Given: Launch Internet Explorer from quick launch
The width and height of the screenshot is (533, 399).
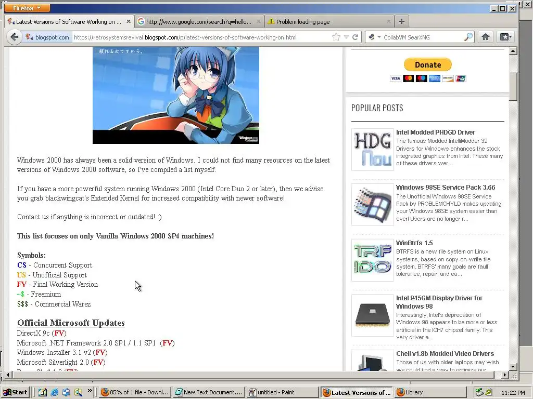Looking at the screenshot, I should click(x=54, y=392).
